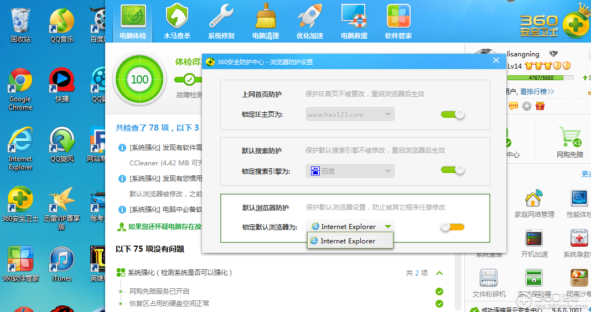
Task: Click the CCleaner upgrade item text
Action: coord(166,163)
